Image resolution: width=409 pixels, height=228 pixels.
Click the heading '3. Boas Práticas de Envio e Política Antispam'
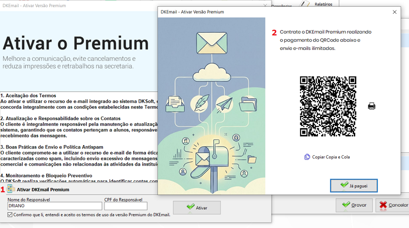pos(52,147)
